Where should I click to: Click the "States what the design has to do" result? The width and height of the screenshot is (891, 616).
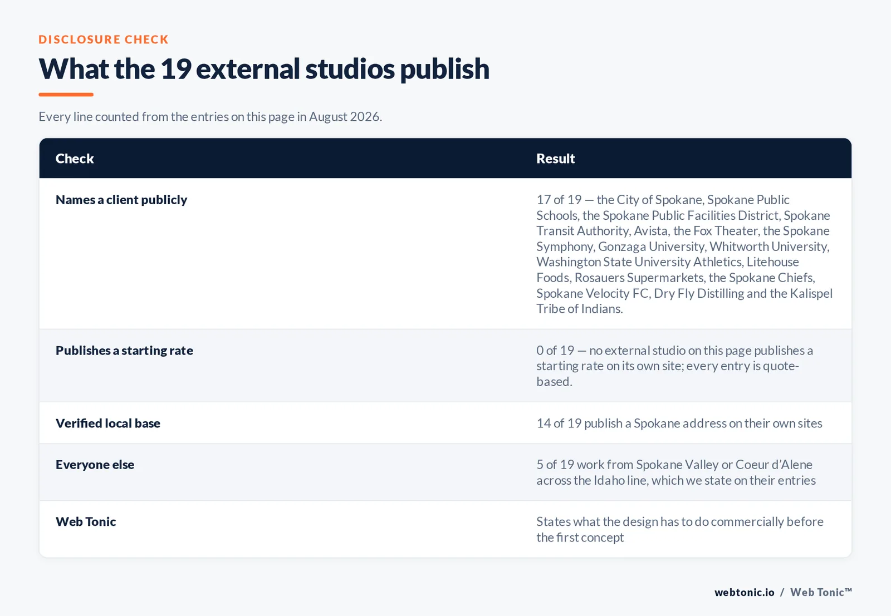[x=680, y=530]
